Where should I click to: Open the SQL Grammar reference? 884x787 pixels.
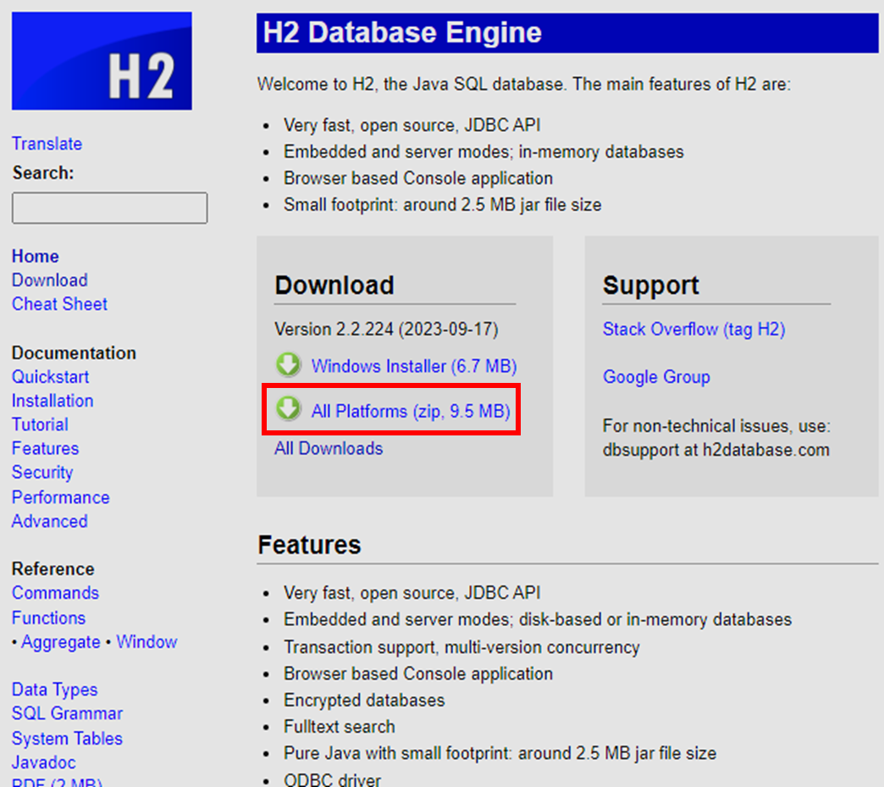(67, 713)
